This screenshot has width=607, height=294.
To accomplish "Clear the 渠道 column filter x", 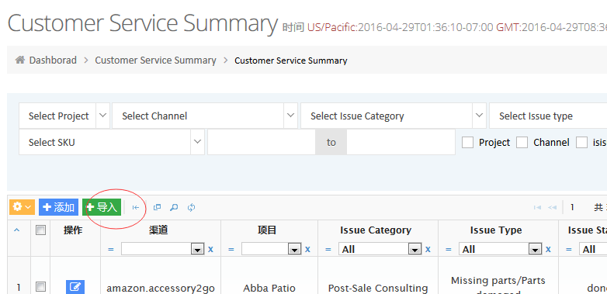I will (x=210, y=249).
